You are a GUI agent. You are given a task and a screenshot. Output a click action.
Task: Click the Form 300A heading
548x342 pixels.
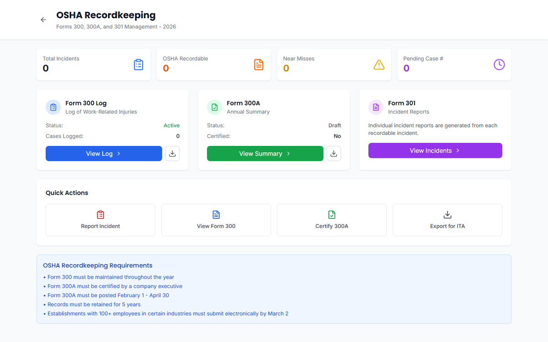[243, 103]
